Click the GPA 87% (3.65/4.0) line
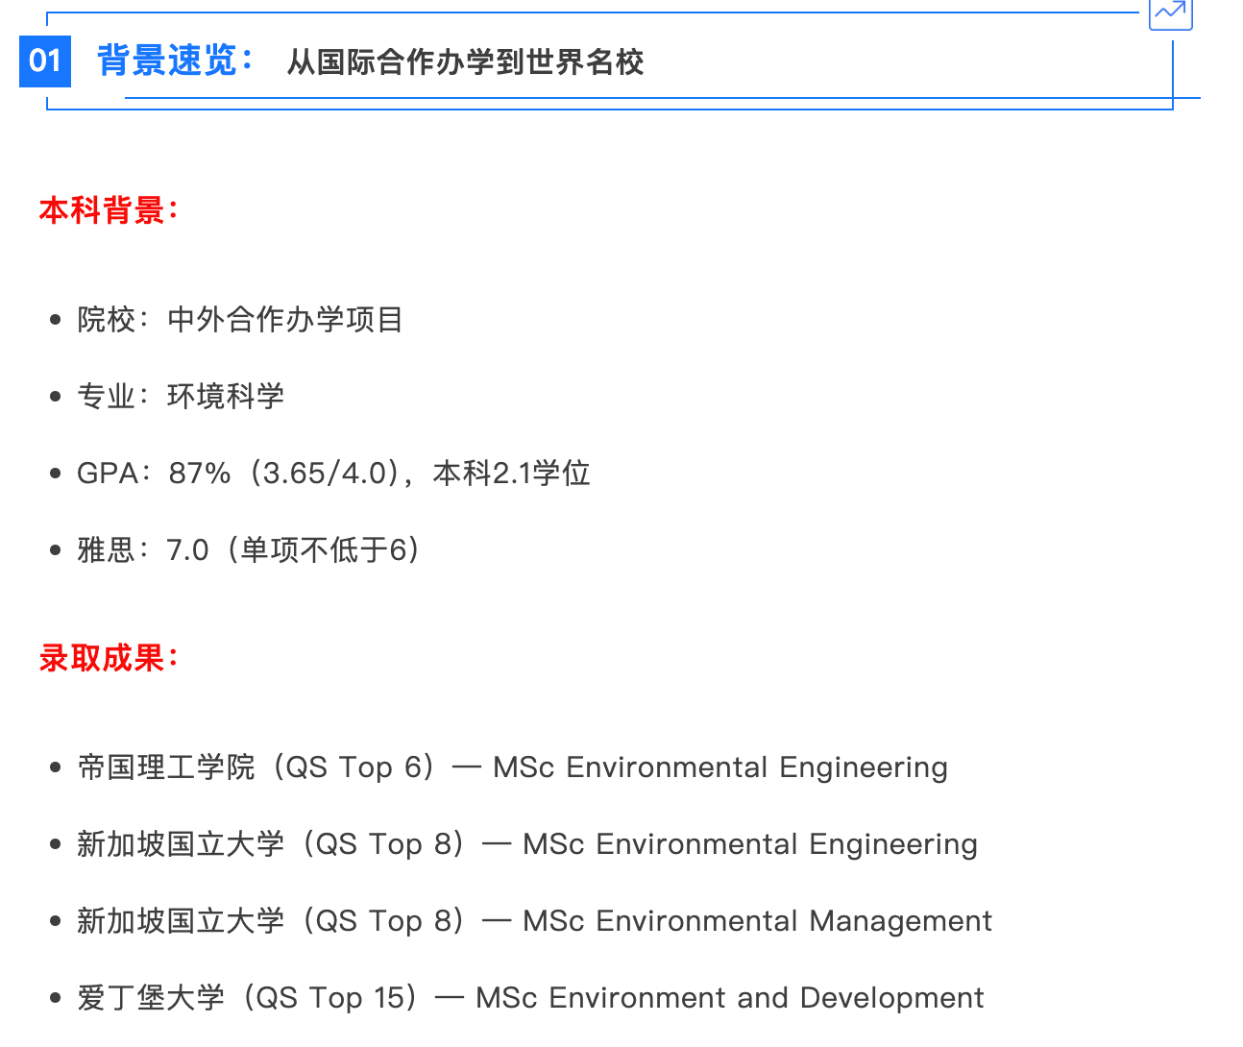The image size is (1243, 1047). coord(333,473)
